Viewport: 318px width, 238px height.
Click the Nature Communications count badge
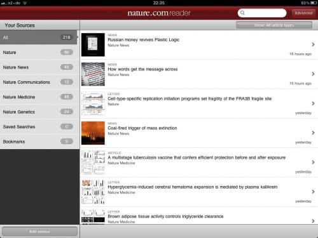point(67,82)
